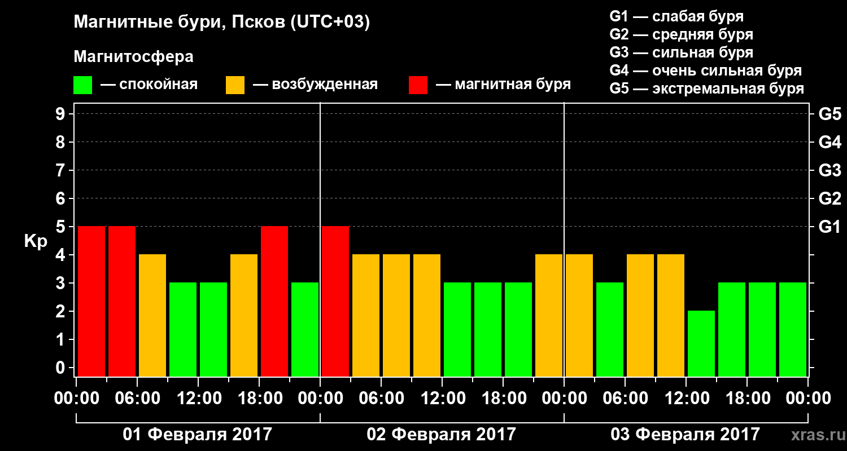Click the last green bar of 03 Февраля

pos(793,329)
